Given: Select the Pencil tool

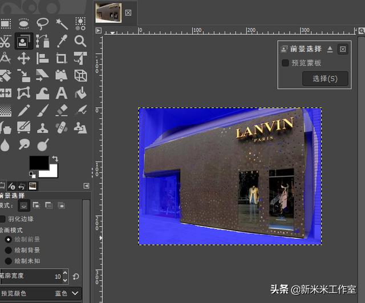Looking at the screenshot, I should [x=24, y=110].
